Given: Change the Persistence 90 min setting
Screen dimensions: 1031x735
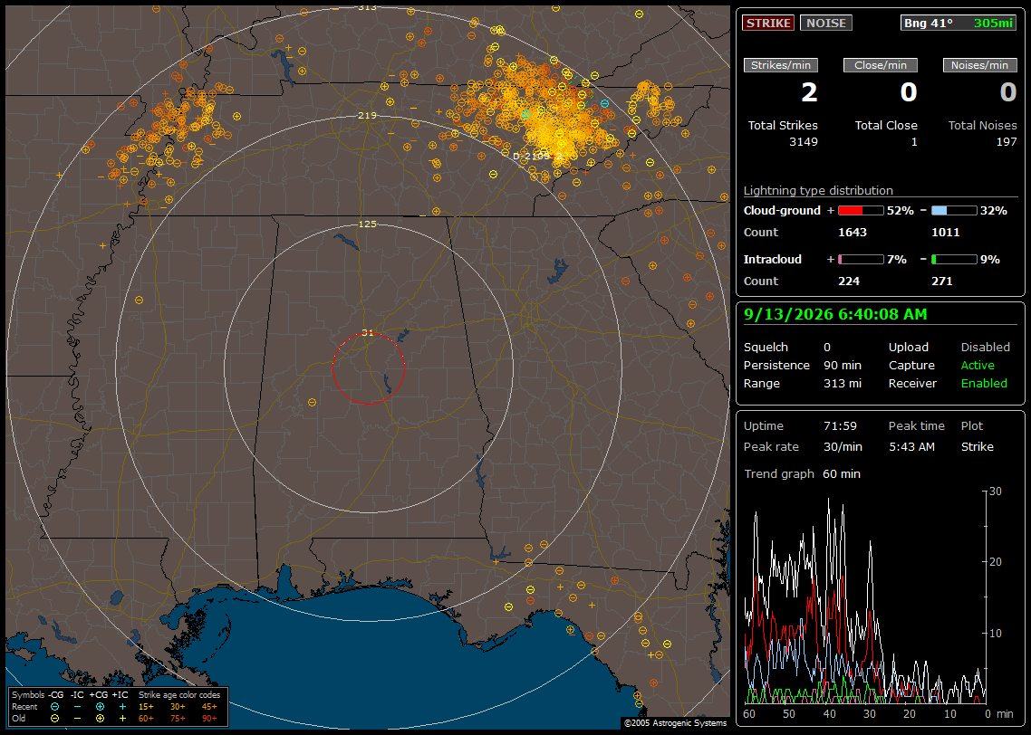Looking at the screenshot, I should point(843,365).
